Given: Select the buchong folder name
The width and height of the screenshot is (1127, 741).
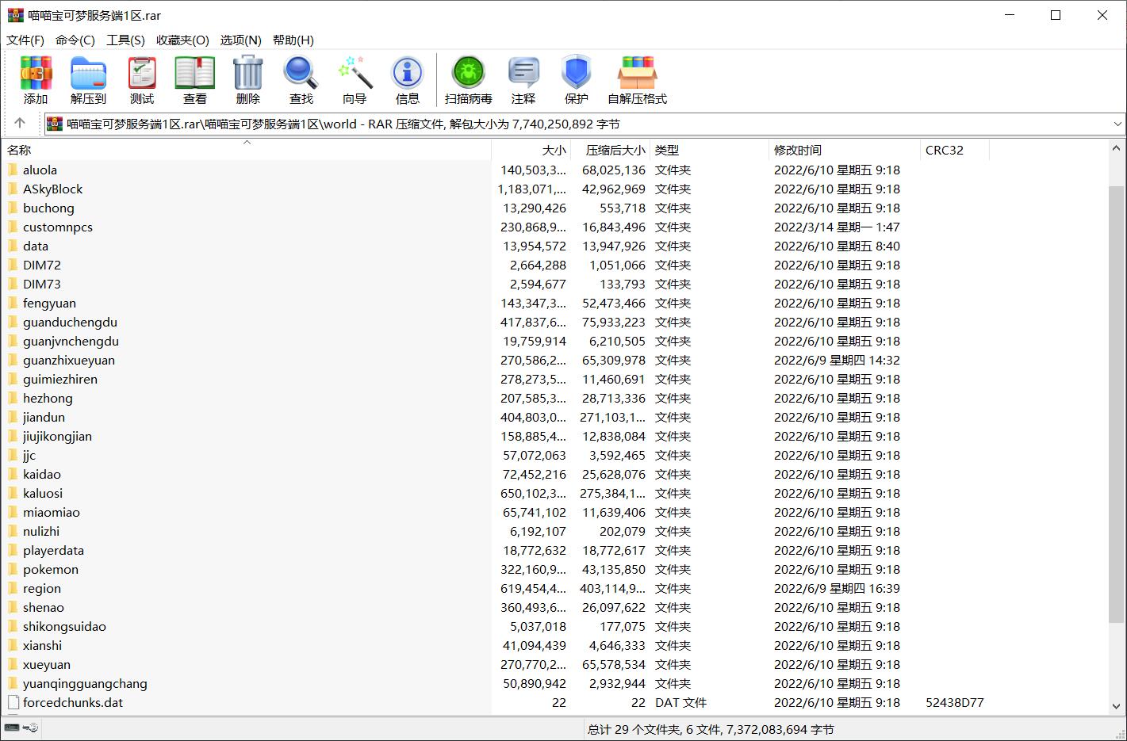Looking at the screenshot, I should (x=48, y=208).
